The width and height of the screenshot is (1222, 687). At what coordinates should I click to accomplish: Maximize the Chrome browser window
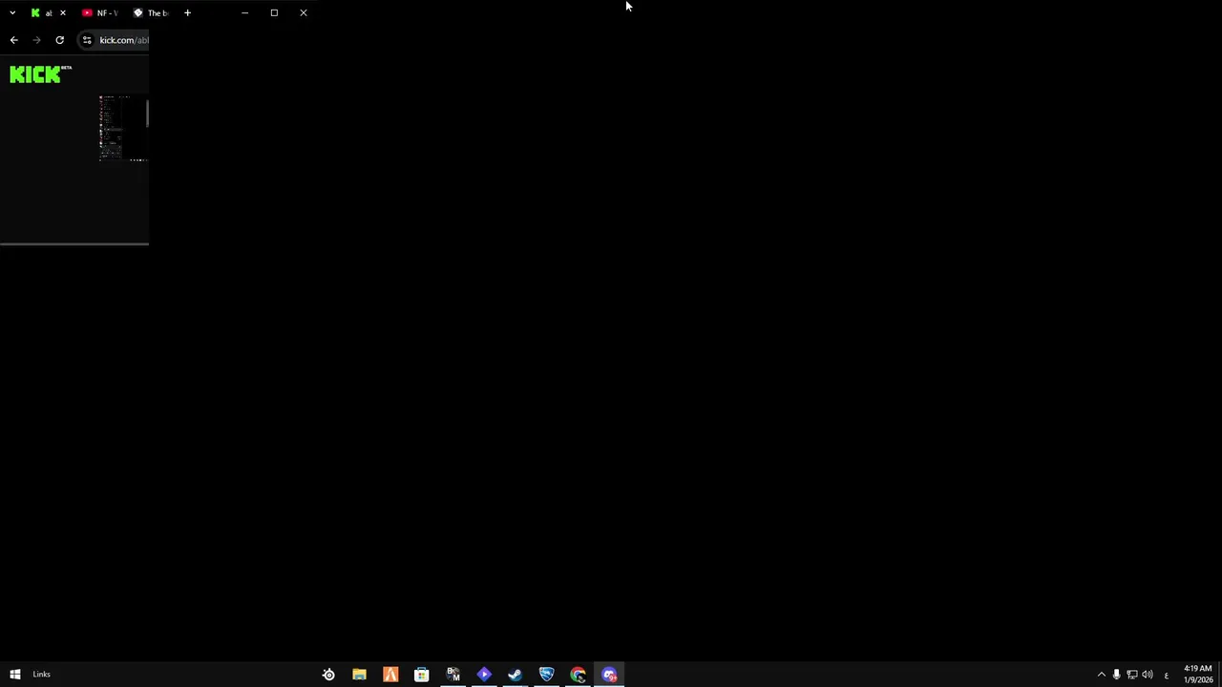[x=274, y=12]
